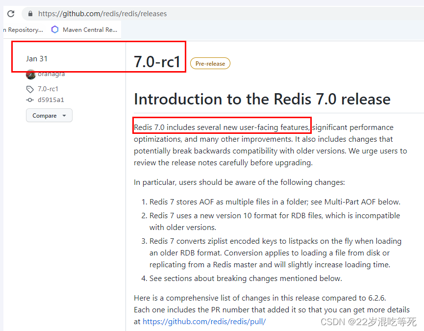Click the Introduction to the Redis 7.0 release heading
The width and height of the screenshot is (424, 331).
[x=262, y=99]
